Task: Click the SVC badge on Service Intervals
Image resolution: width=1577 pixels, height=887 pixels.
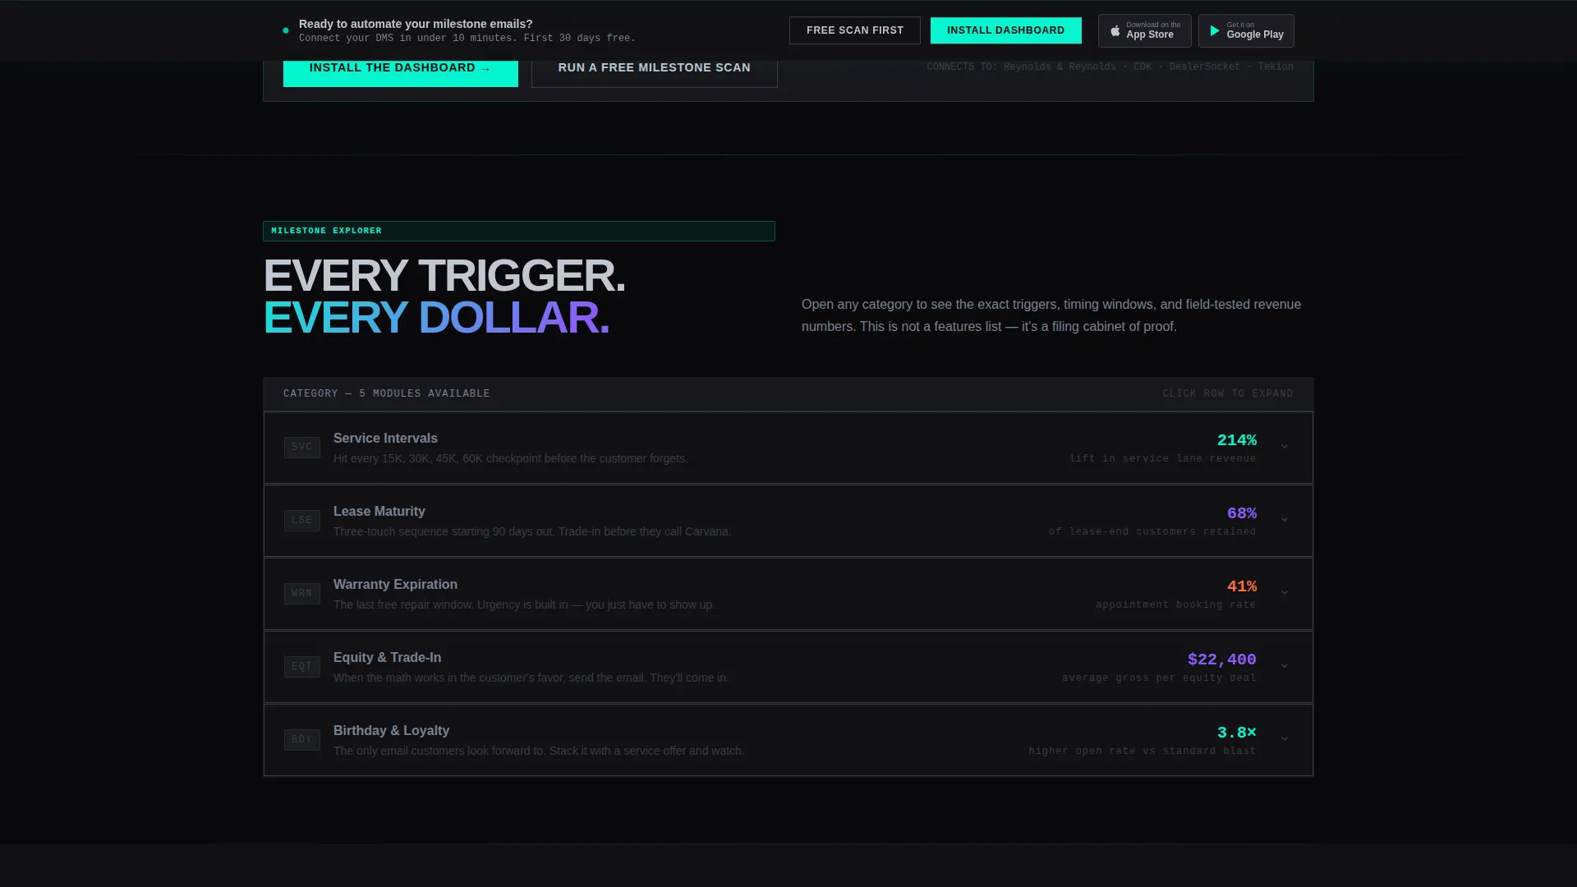Action: tap(302, 448)
